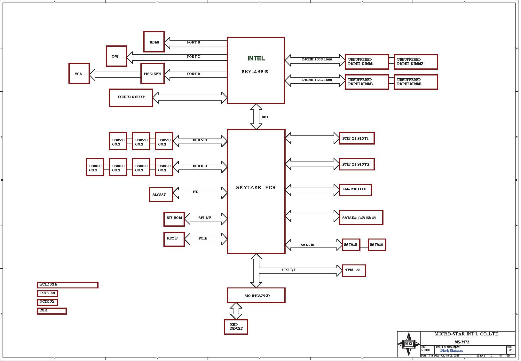The height and width of the screenshot is (361, 521).
Task: Click the HD arrow label near ALC887
Action: 195,192
